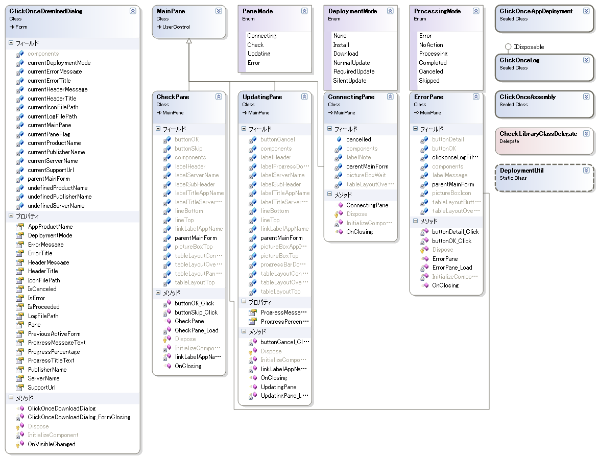Select the Connecting value in PaneMode
The width and height of the screenshot is (598, 458).
261,36
